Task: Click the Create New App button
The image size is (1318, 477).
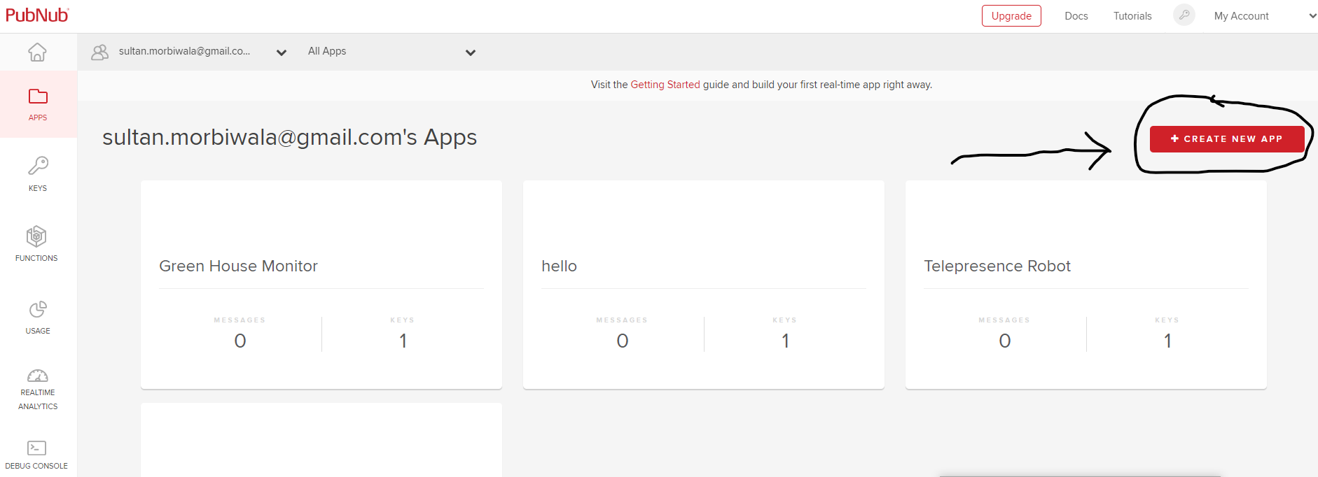Action: (x=1227, y=138)
